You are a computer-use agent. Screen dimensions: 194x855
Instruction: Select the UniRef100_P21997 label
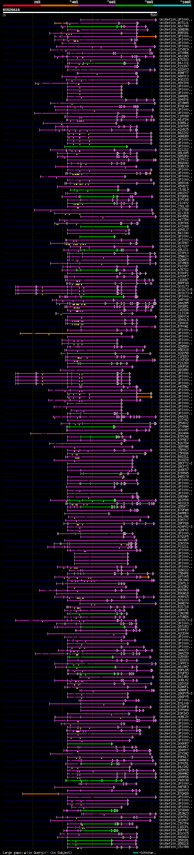tap(174, 66)
